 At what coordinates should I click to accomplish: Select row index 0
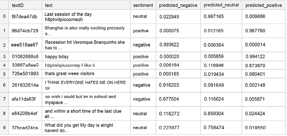4,17
